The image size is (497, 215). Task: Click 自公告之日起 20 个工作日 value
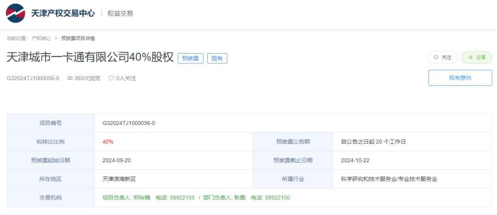pos(373,142)
